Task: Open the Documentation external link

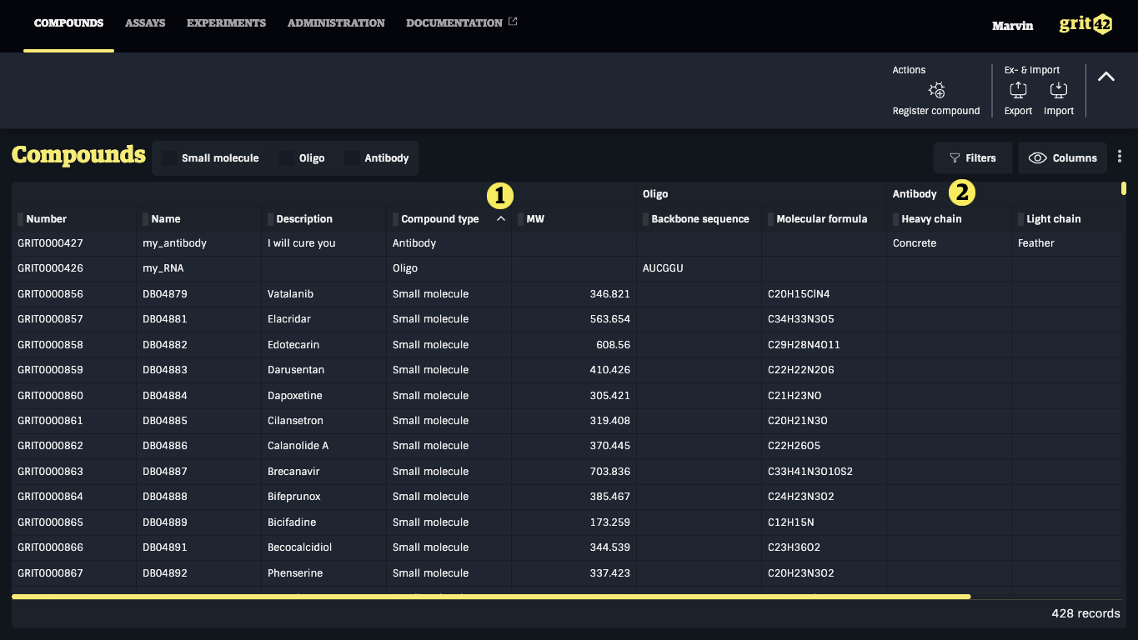Action: pyautogui.click(x=462, y=23)
